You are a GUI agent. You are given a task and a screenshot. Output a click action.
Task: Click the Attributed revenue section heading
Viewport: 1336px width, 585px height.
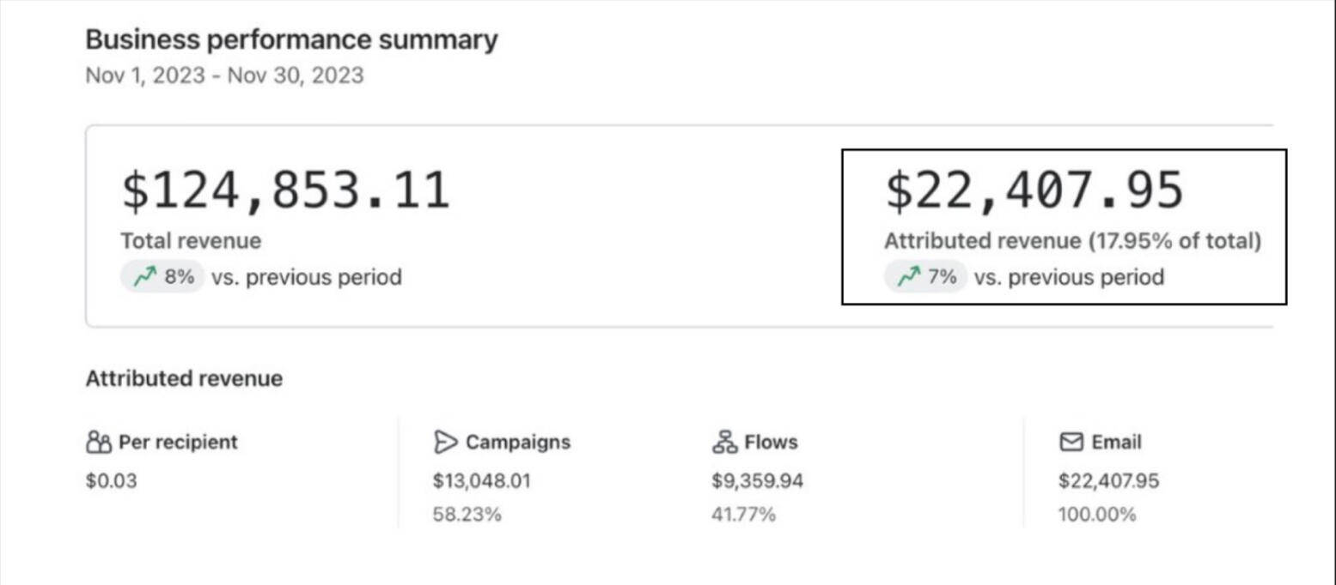[x=184, y=378]
